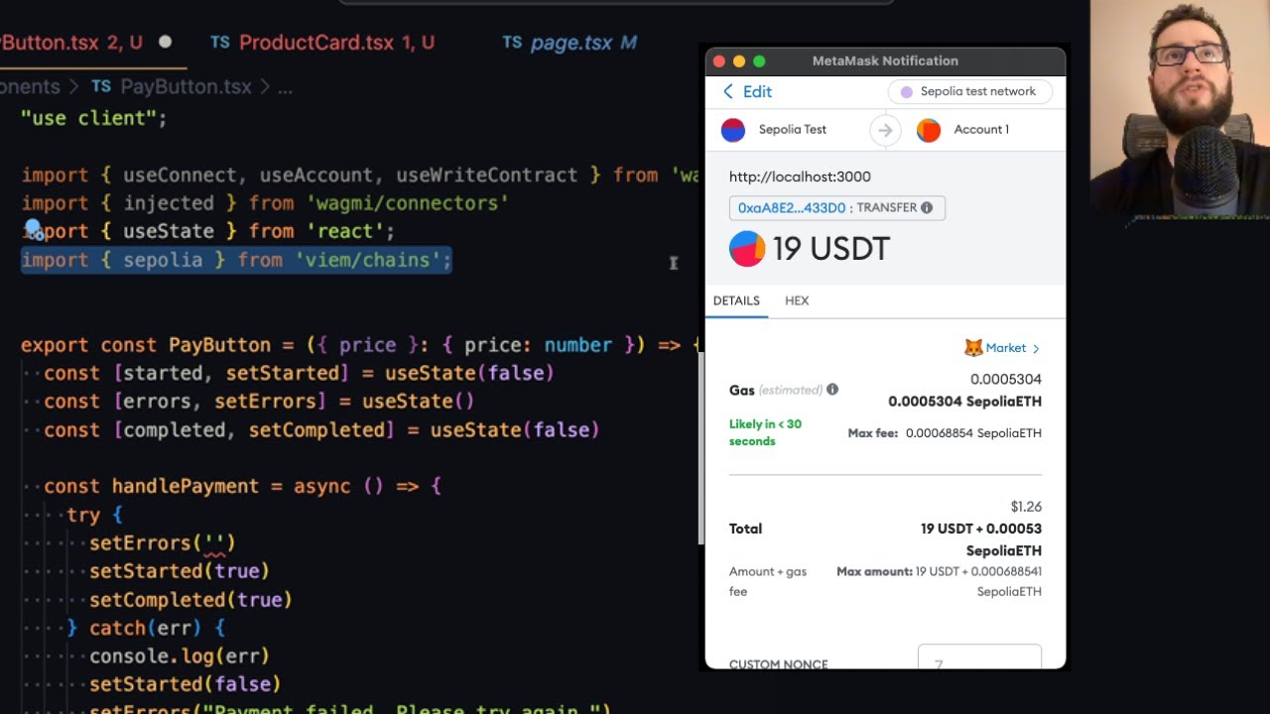
Task: Click the useWriteContract import in the editor
Action: [x=486, y=175]
